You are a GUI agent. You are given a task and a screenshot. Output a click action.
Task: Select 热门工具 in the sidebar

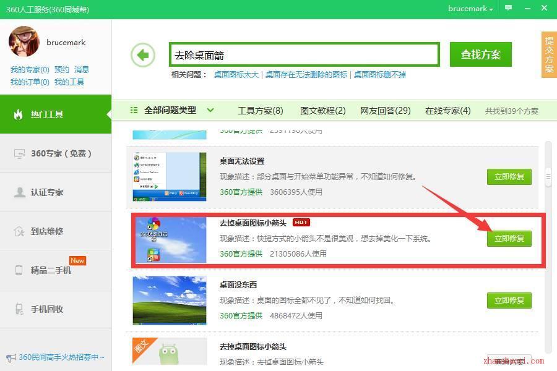click(x=56, y=114)
